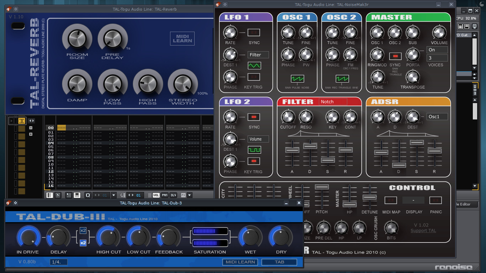
Task: Open quantize dropdown arrow next to Q value
Action: [114, 195]
